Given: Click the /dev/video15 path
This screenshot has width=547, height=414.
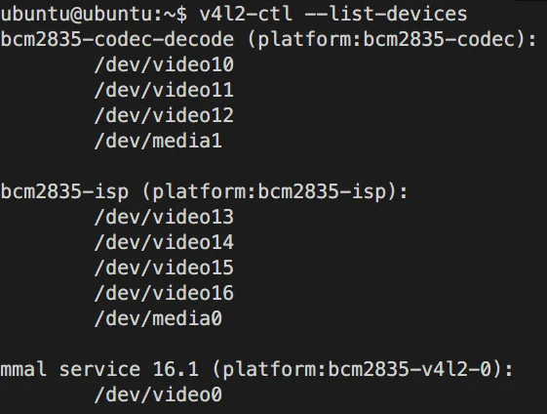Looking at the screenshot, I should 164,268.
